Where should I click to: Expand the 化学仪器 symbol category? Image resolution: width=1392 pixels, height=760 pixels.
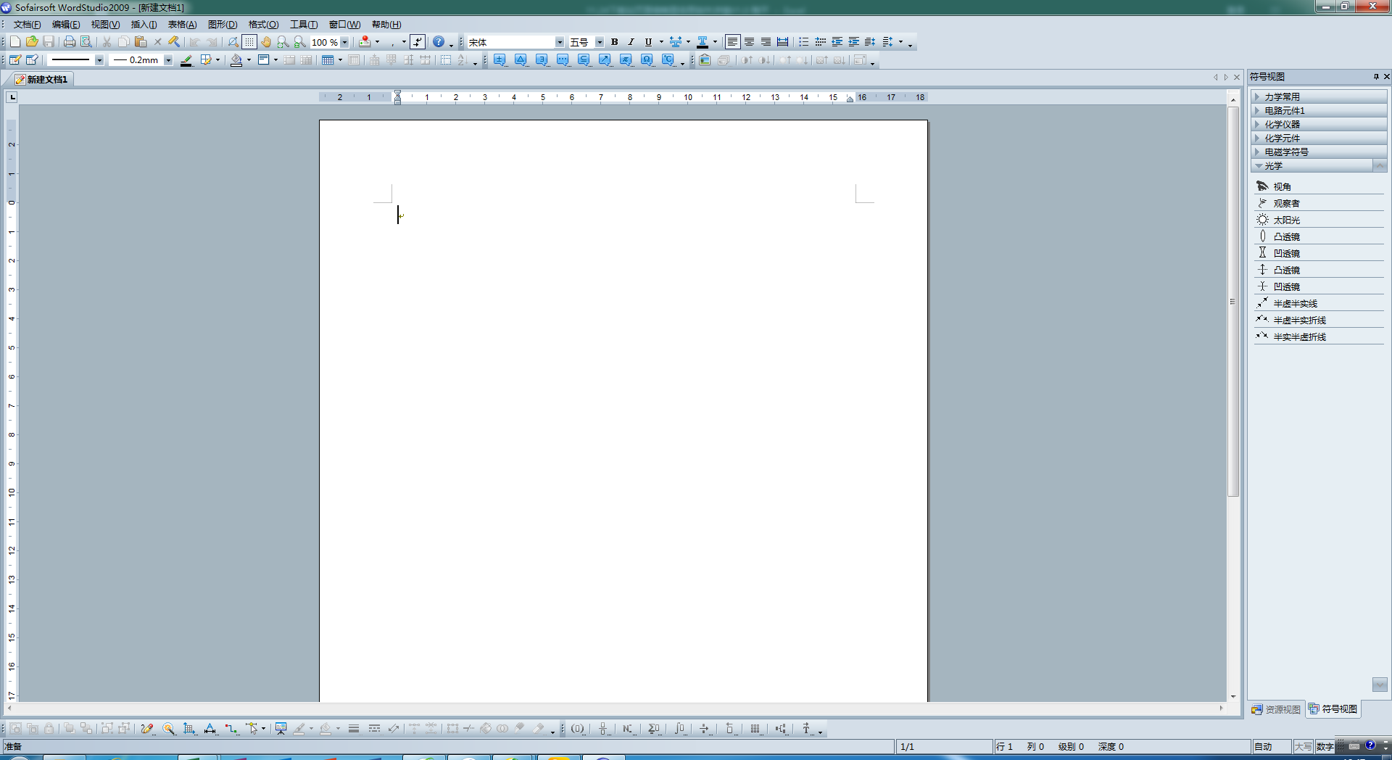[x=1319, y=124]
